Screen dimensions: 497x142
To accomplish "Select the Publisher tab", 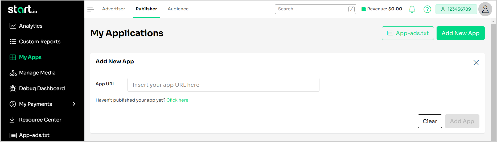I will [x=146, y=9].
